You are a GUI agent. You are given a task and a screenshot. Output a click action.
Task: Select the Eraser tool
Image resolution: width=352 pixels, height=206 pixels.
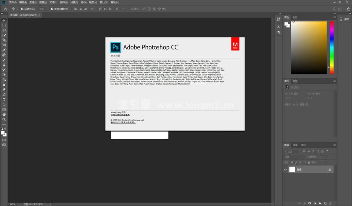(x=4, y=75)
